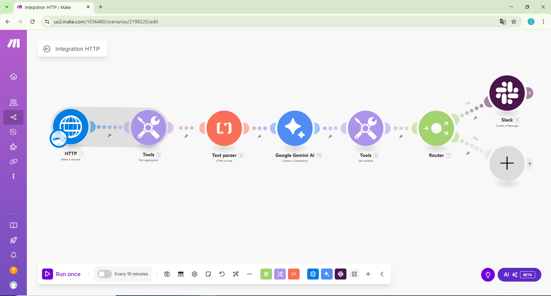Open the browser tab search dropdown arrow
Screen dimensions: 551x296
click(7, 7)
